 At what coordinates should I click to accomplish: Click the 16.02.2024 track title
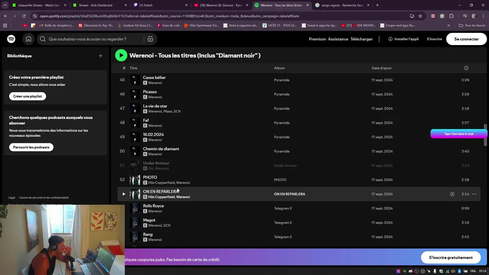(153, 134)
